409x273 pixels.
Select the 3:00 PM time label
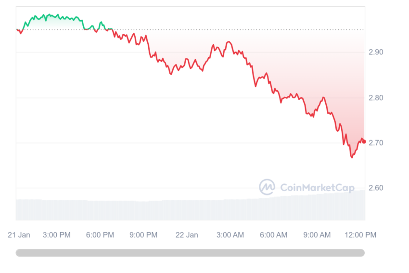click(x=57, y=235)
